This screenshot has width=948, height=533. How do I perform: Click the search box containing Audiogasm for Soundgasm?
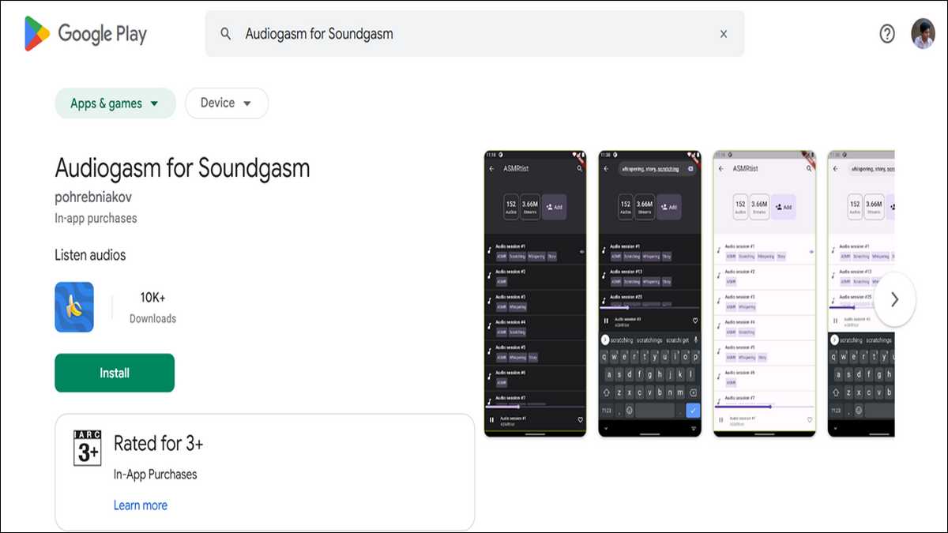(474, 34)
